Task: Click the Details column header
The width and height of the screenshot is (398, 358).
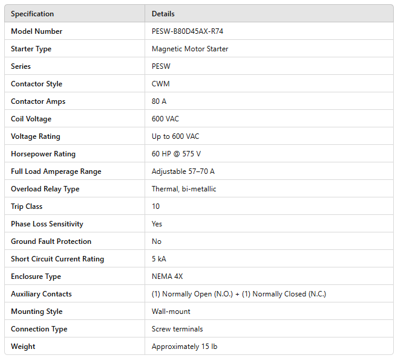Action: [163, 14]
